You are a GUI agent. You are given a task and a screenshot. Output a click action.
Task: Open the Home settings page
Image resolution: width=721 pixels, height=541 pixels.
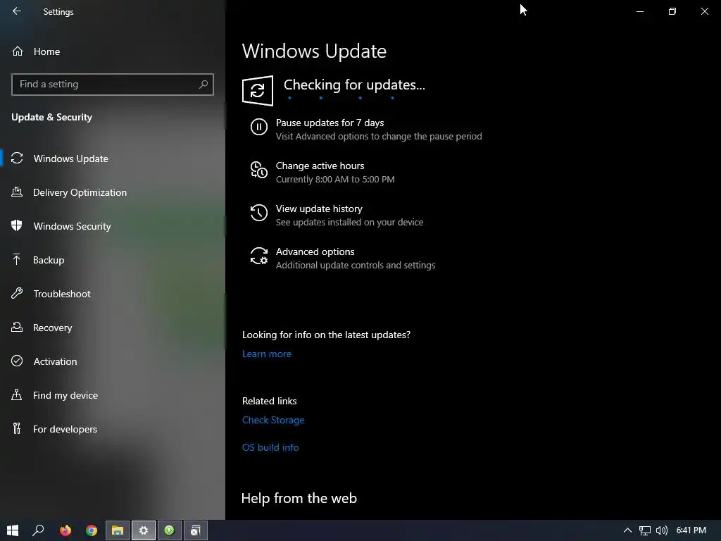pos(46,51)
